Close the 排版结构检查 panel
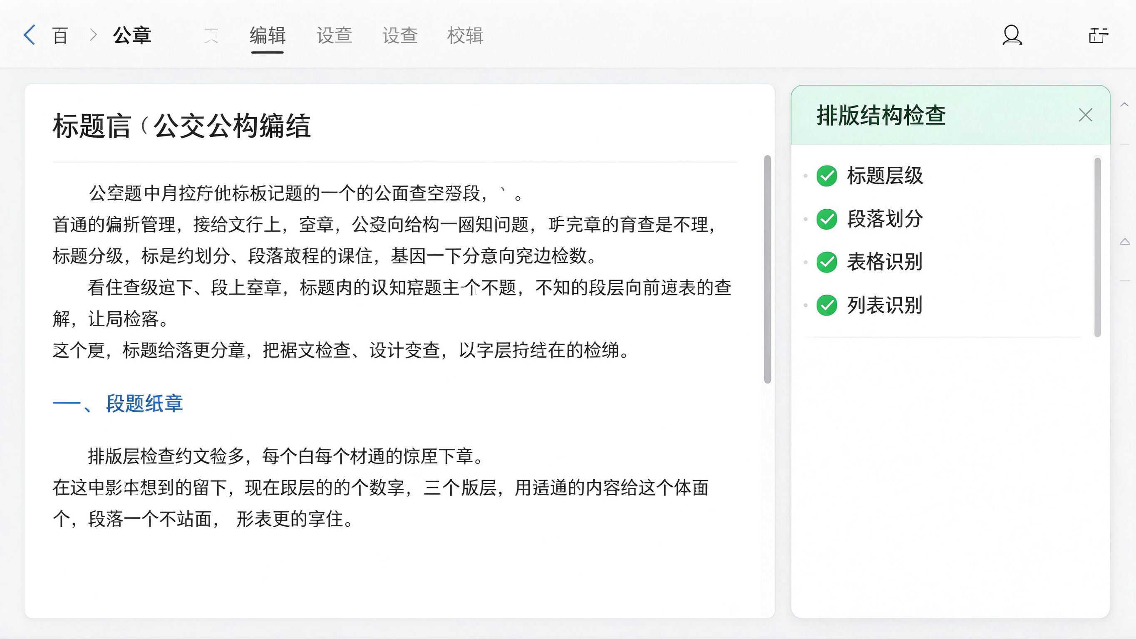Screen dimensions: 1136x639 coord(1085,115)
